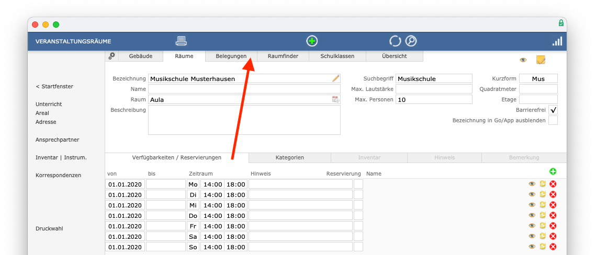Screen dimensions: 596x255
Task: Click the Max. Lautstärke input field
Action: (434, 89)
